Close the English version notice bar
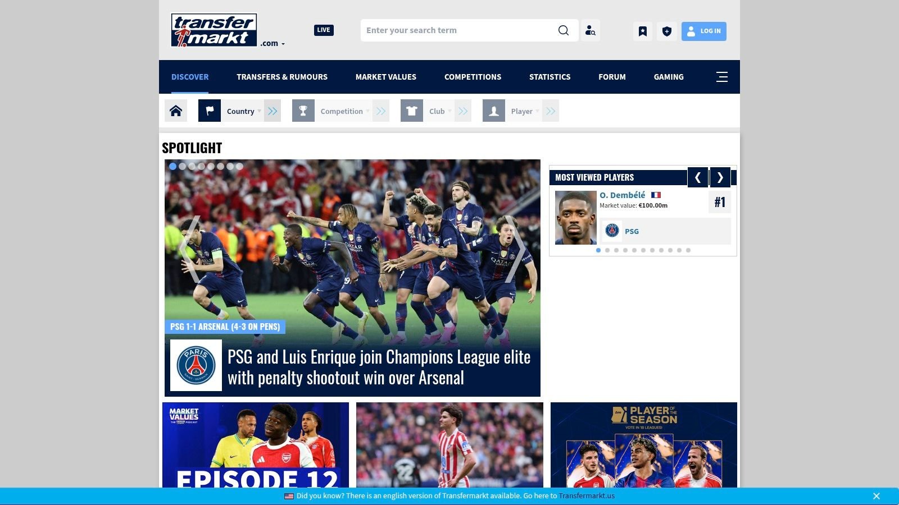The height and width of the screenshot is (505, 899). click(877, 496)
